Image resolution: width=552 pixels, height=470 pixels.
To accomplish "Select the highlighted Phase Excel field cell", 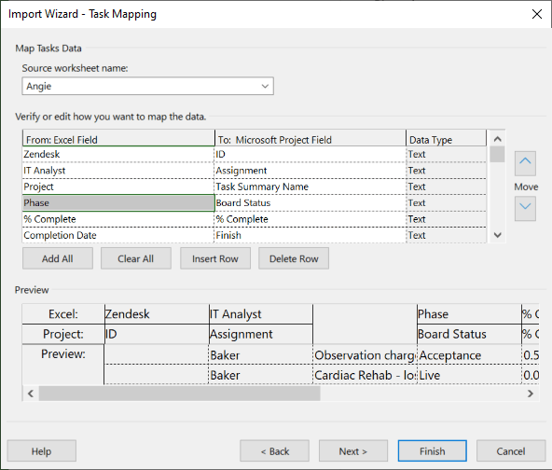I will coord(118,202).
